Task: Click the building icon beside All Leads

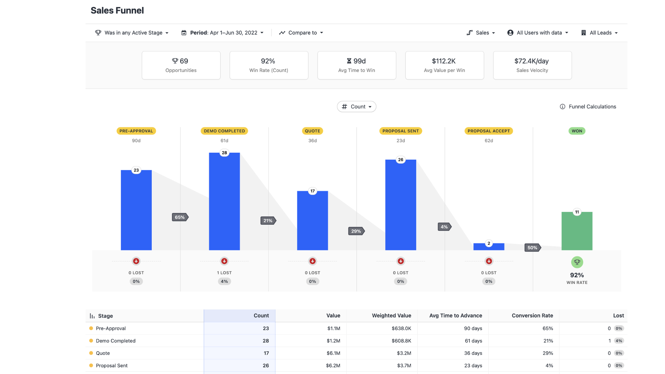Action: pos(584,33)
